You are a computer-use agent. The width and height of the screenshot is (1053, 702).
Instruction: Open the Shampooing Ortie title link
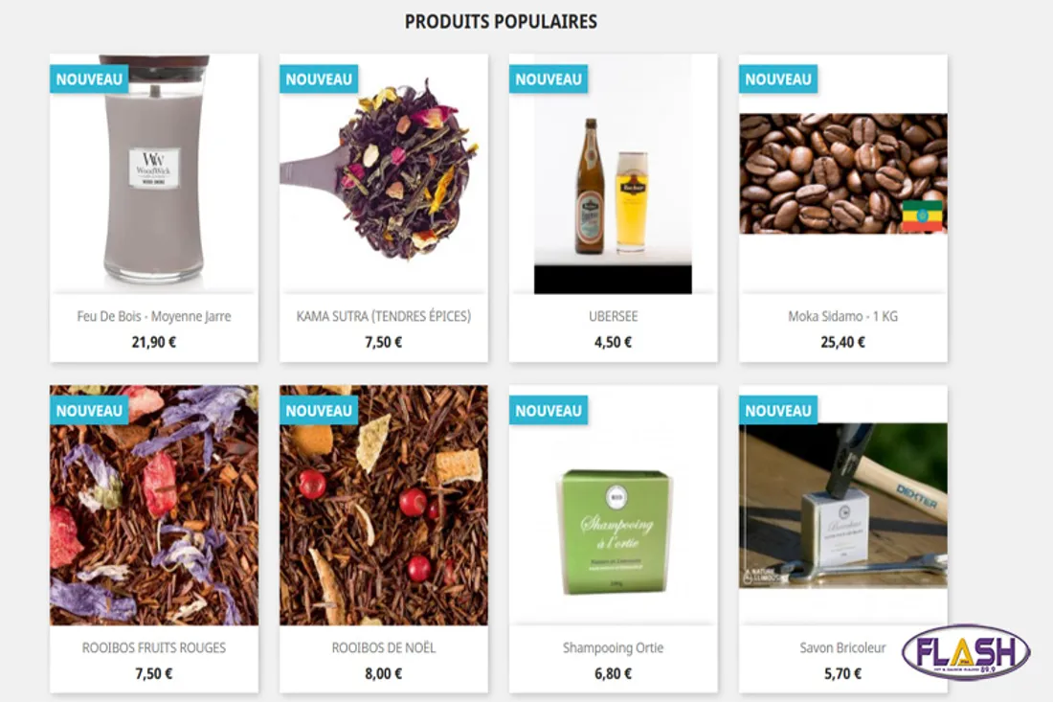coord(613,648)
